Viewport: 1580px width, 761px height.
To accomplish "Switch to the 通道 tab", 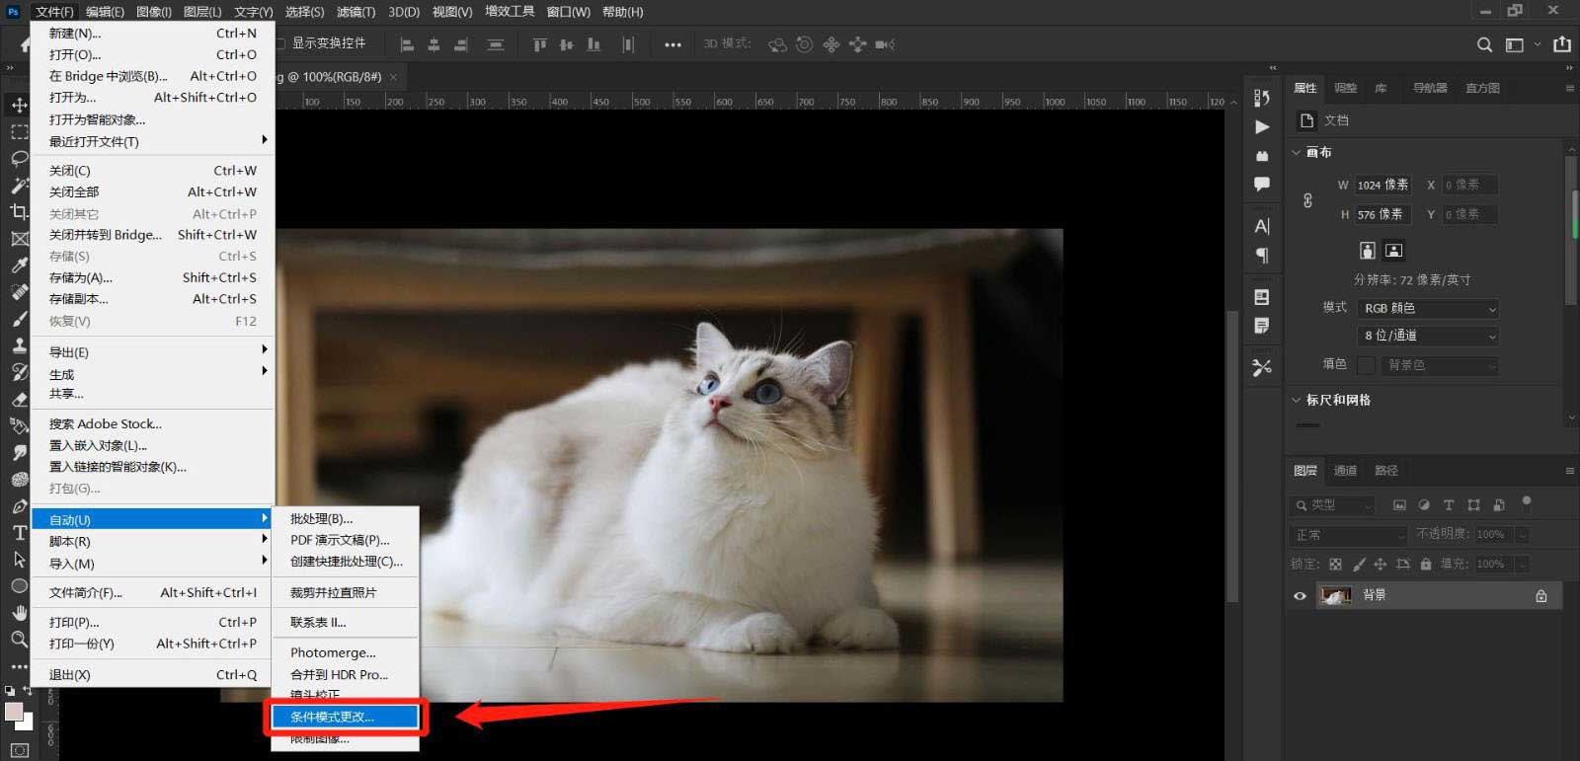I will pos(1345,471).
